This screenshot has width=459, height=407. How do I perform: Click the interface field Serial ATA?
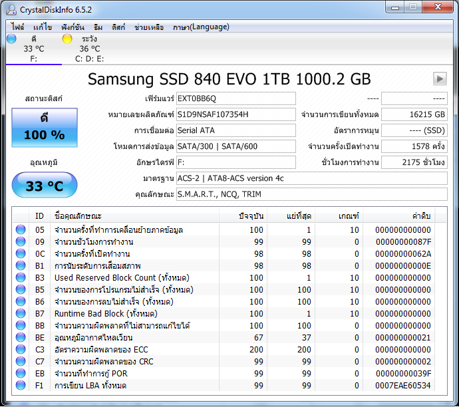click(236, 130)
